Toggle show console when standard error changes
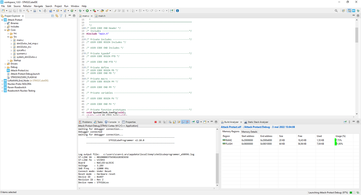Viewport: 361px width, 195px height. [188, 122]
